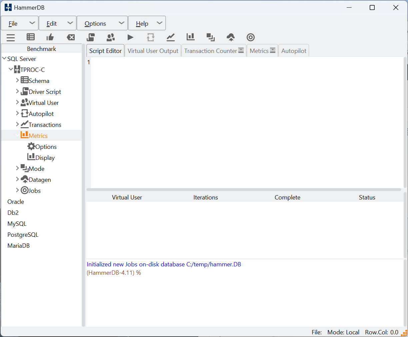Expand the Jobs tree node
408x337 pixels.
pos(17,190)
